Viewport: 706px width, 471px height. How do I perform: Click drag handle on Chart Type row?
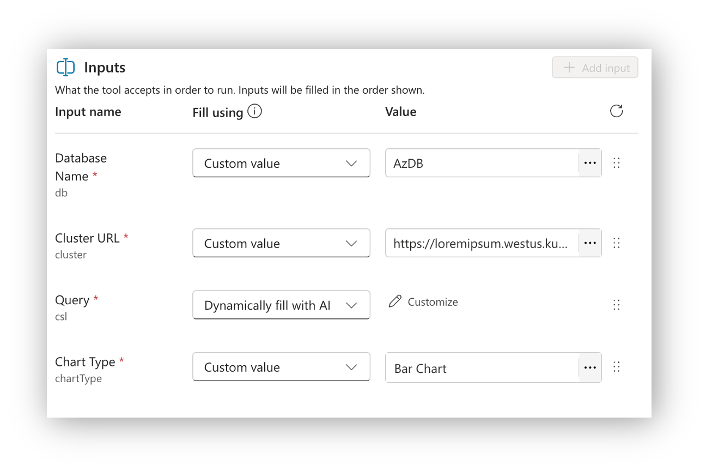click(617, 367)
